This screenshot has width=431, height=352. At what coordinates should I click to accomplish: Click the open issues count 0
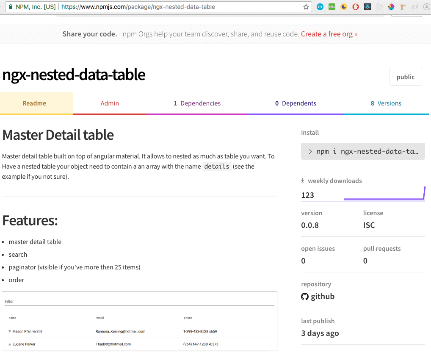(303, 261)
